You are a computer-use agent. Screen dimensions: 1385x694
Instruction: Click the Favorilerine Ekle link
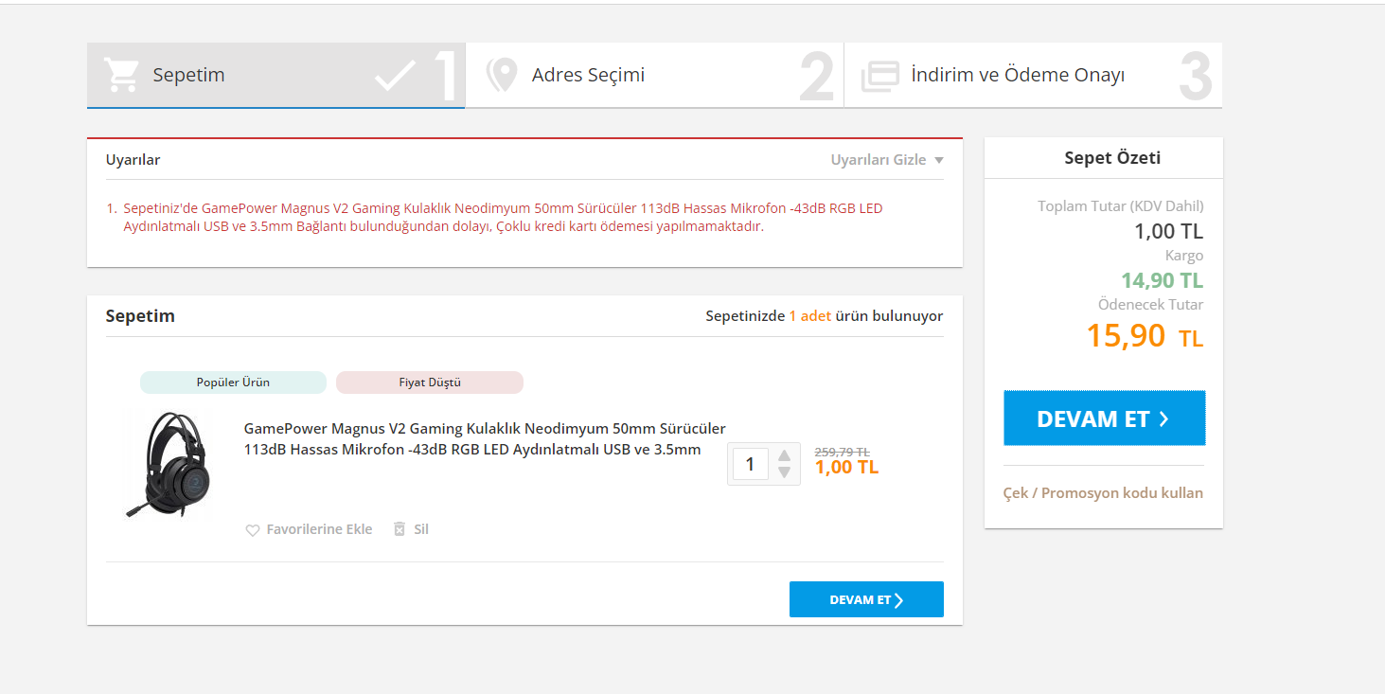tap(319, 529)
